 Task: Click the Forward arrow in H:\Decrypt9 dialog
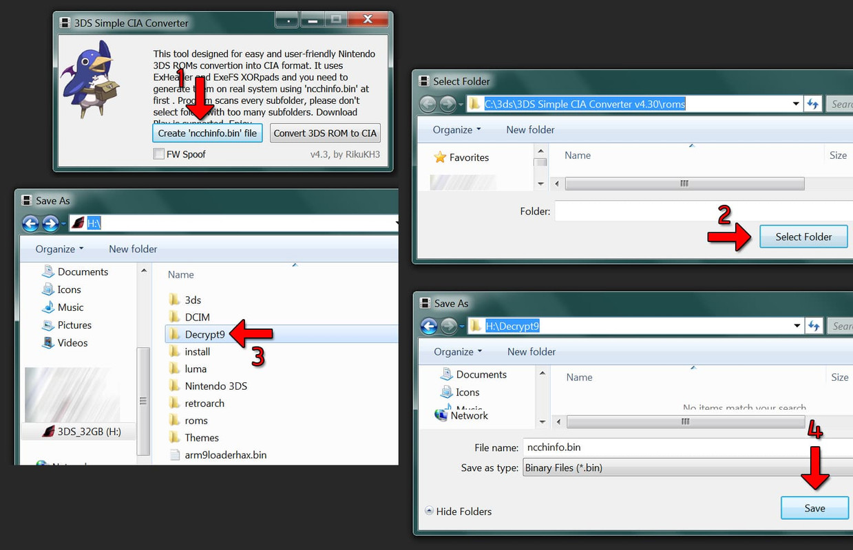(449, 326)
